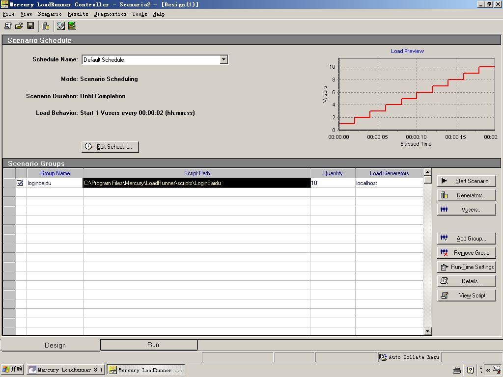The width and height of the screenshot is (503, 377).
Task: Click the Edit Schedule button
Action: [110, 146]
